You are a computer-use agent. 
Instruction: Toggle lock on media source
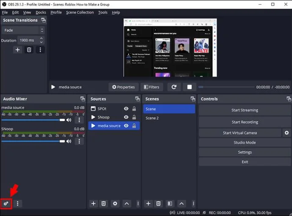click(x=134, y=126)
